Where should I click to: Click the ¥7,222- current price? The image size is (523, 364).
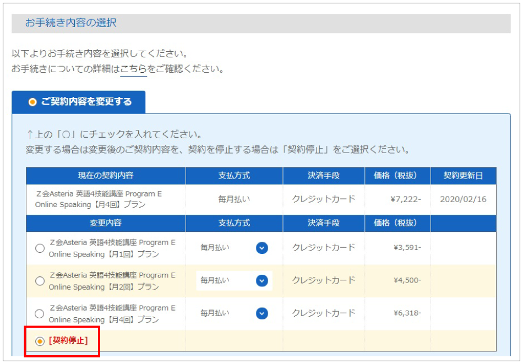406,199
